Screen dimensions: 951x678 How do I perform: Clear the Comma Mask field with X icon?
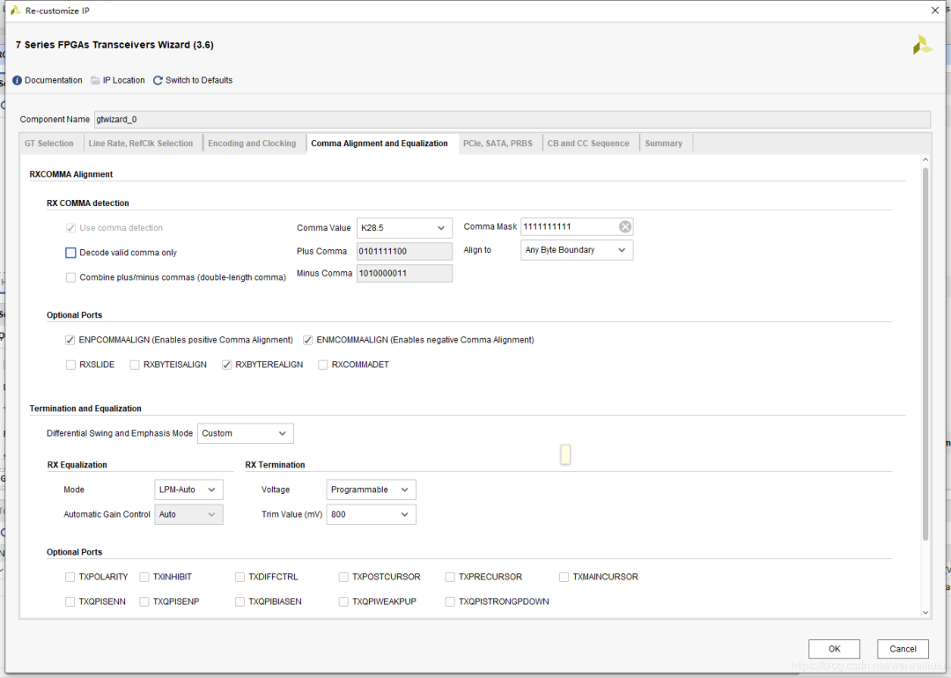pyautogui.click(x=625, y=227)
